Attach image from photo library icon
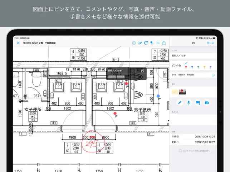The width and height of the screenshot is (230, 172). tap(198, 103)
